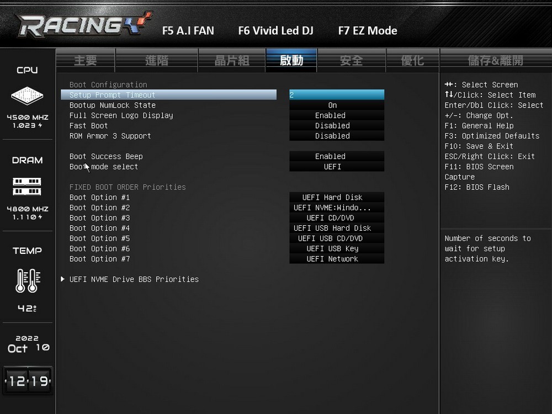This screenshot has height=414, width=552.
Task: Open F6 Vivid Led DJ
Action: pos(275,30)
